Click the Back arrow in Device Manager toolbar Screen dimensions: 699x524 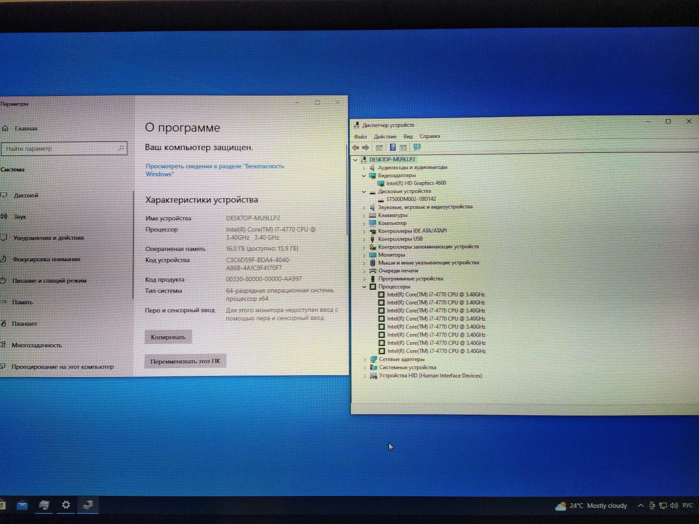[356, 147]
